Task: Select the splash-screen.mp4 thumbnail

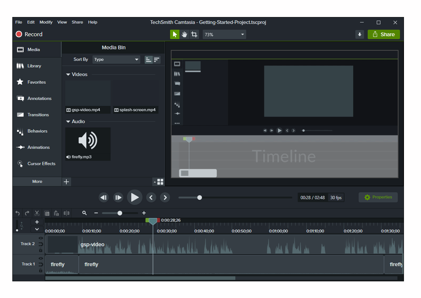Action: [136, 97]
